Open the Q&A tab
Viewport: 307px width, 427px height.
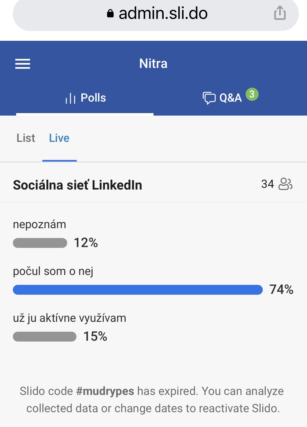tap(230, 98)
